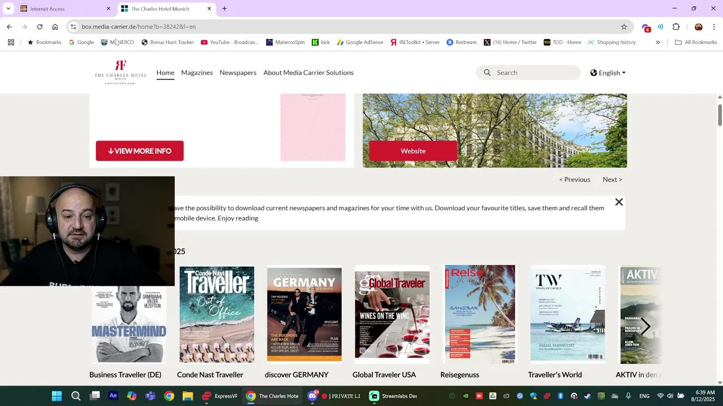The height and width of the screenshot is (406, 723).
Task: Open the tab search dropdown arrow
Action: point(8,8)
